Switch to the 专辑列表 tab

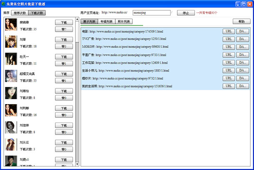click(x=107, y=21)
